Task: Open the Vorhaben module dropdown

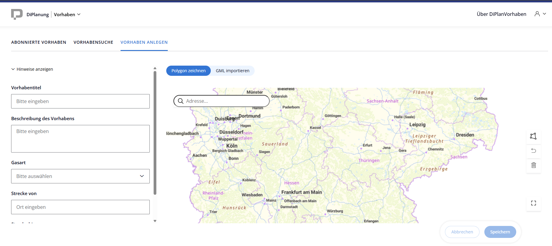Action: pyautogui.click(x=67, y=14)
